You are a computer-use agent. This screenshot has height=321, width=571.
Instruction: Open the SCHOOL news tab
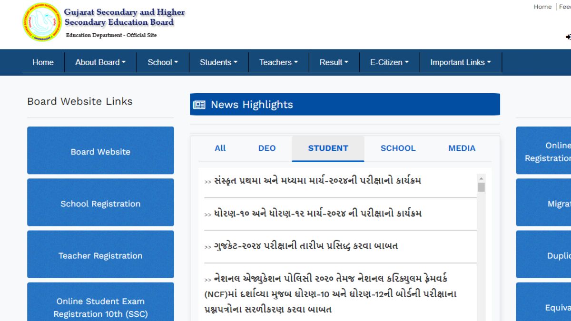398,148
